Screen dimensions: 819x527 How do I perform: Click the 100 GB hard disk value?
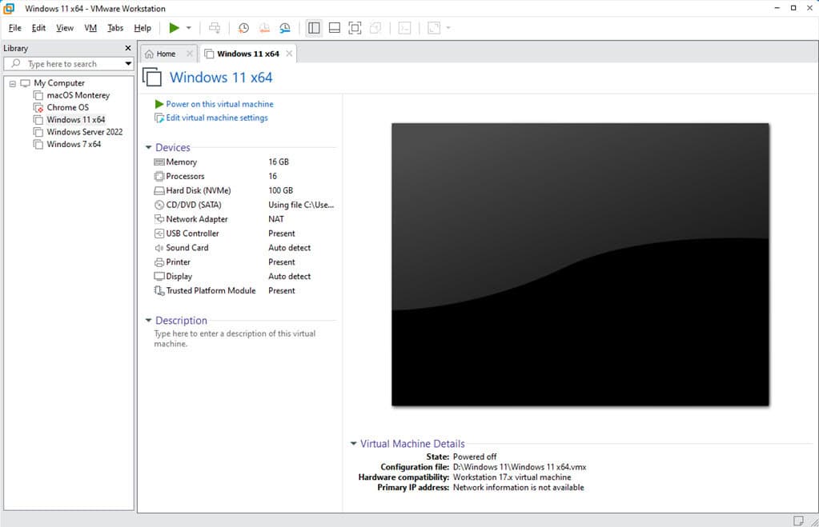tap(280, 190)
